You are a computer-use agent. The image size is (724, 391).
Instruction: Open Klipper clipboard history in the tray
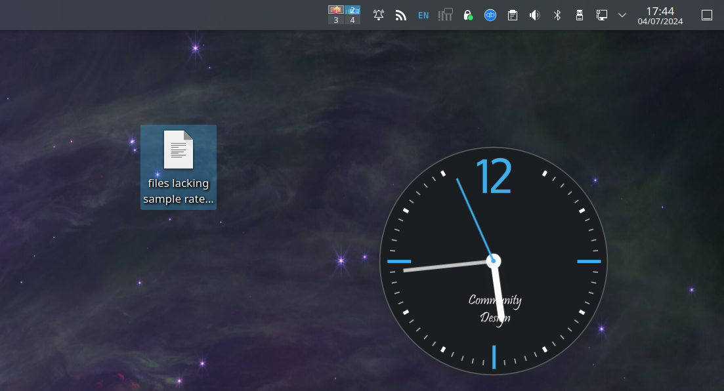tap(512, 14)
